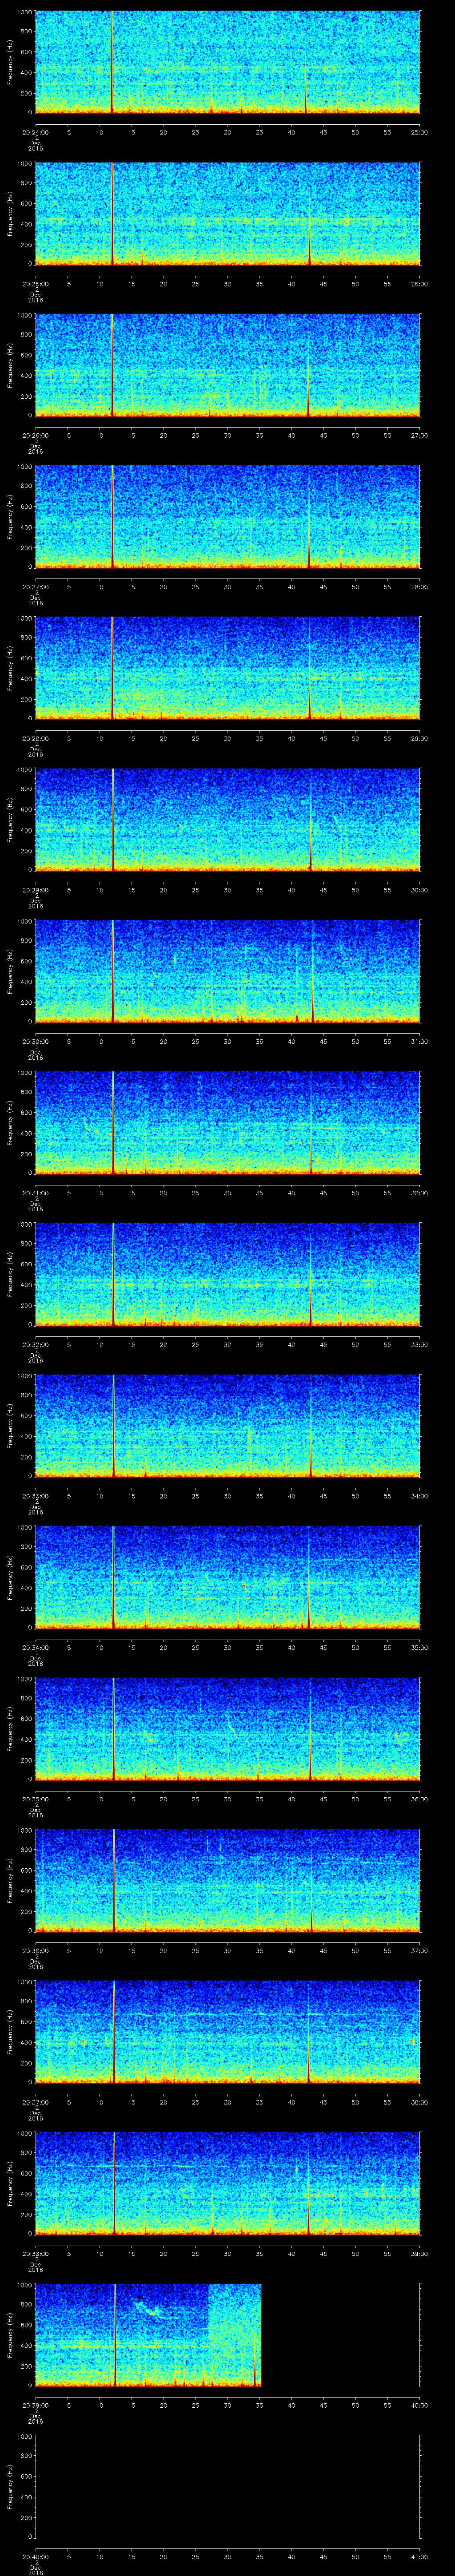
Task: Open the partial spectrogram plot for 20:39:00
Action: tap(148, 2335)
